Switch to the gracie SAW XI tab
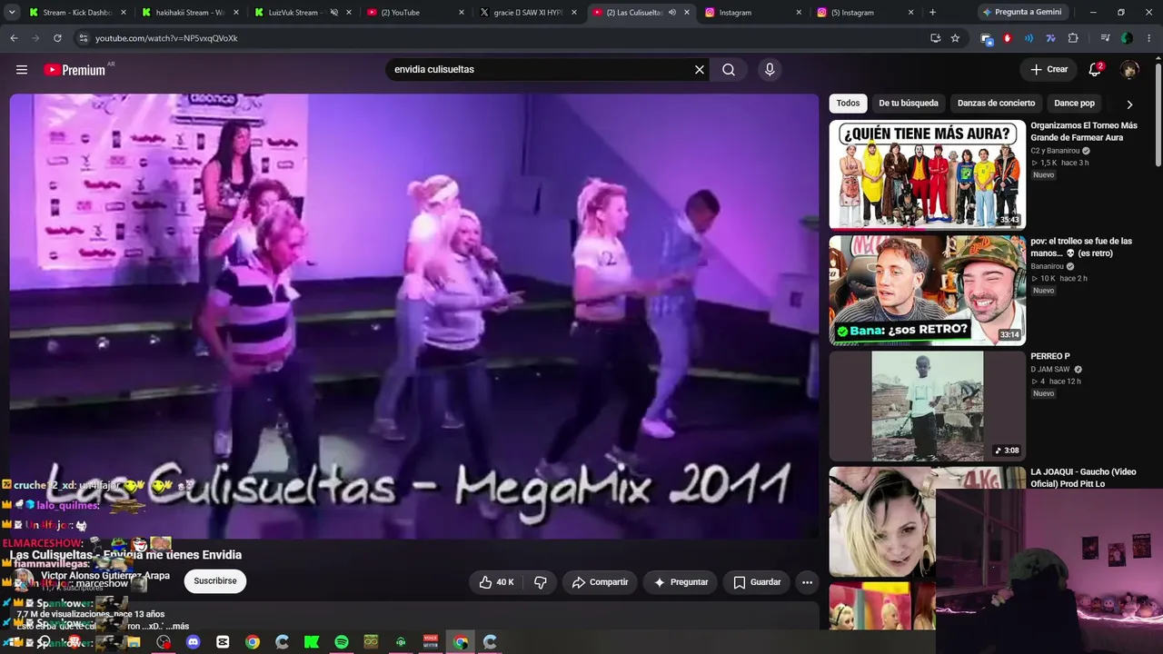The width and height of the screenshot is (1163, 654). 528,13
